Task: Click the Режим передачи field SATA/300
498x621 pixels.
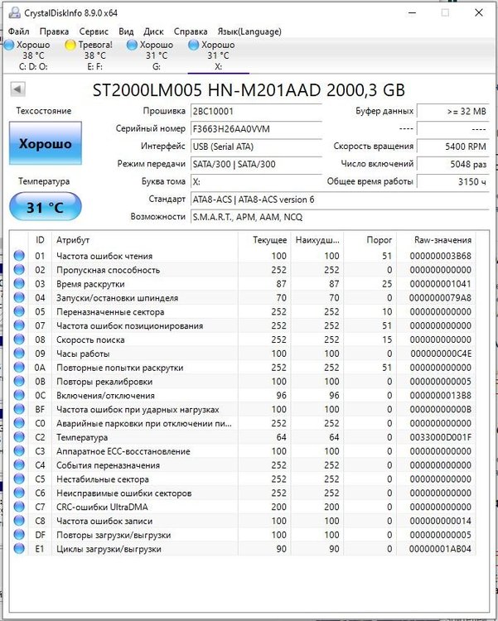Action: pos(256,164)
